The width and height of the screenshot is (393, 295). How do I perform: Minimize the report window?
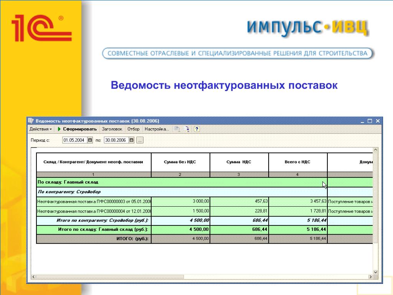[x=362, y=121]
